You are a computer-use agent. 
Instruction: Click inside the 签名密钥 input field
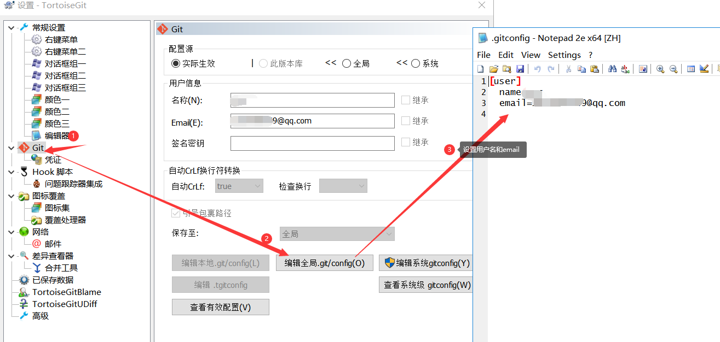[312, 143]
